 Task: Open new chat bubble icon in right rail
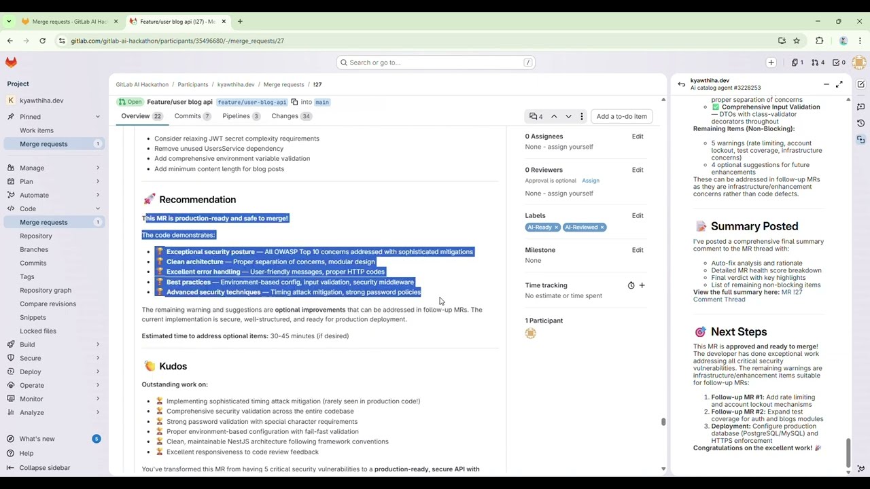(861, 107)
